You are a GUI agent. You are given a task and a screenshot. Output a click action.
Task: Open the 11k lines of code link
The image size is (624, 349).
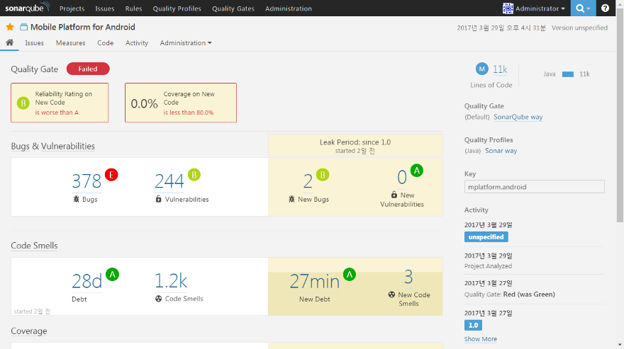click(500, 69)
